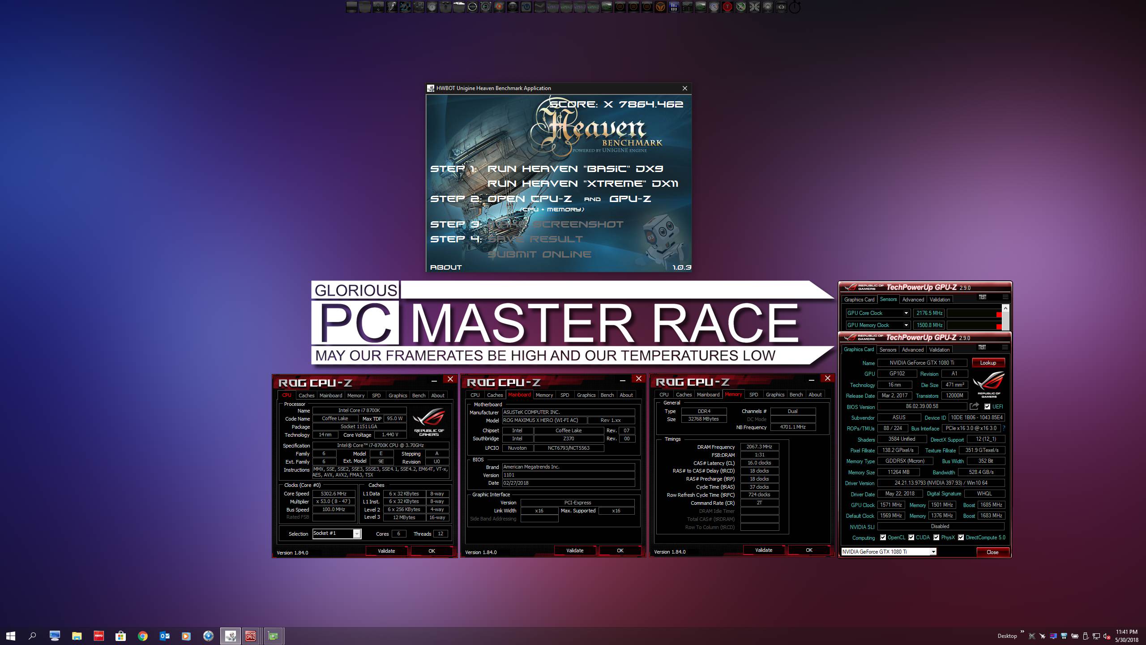Screen dimensions: 1146x645
Task: Click airplane-shaped tray icon
Action: (x=1043, y=636)
